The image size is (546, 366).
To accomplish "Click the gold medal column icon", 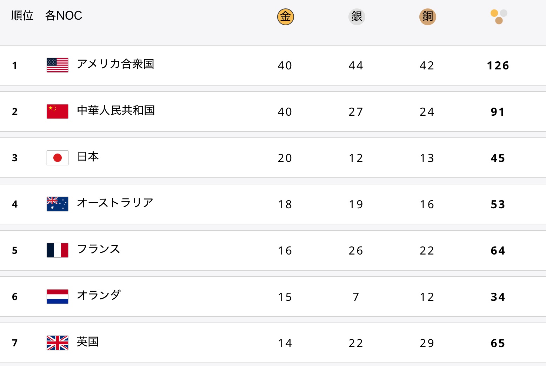I will 285,16.
